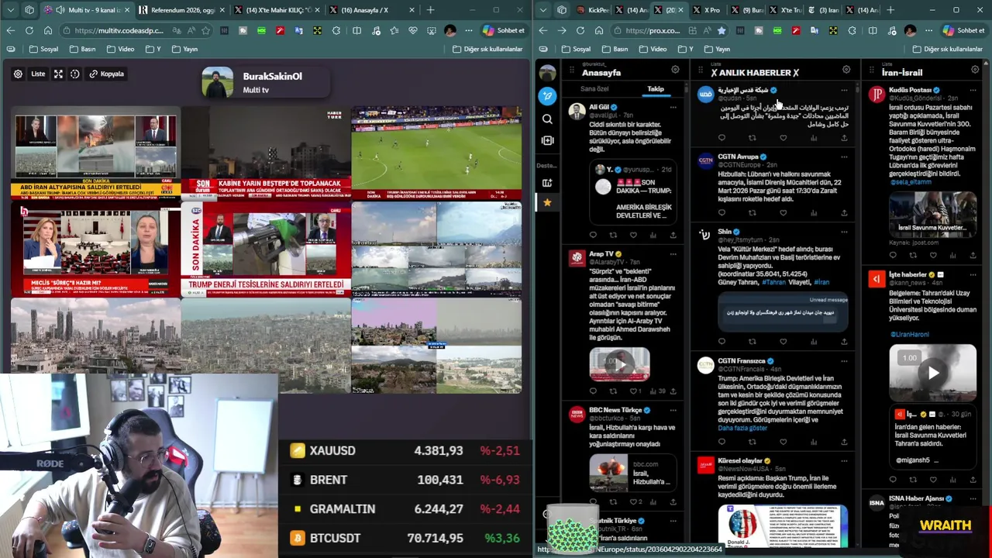Open Yayın bookmarks folder in left browser
This screenshot has height=558, width=992.
[x=184, y=49]
